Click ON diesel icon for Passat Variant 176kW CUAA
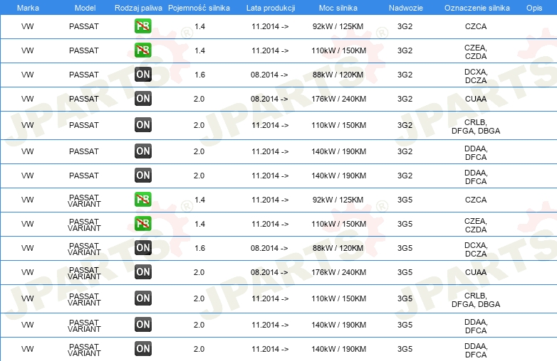The image size is (557, 361). (x=142, y=271)
